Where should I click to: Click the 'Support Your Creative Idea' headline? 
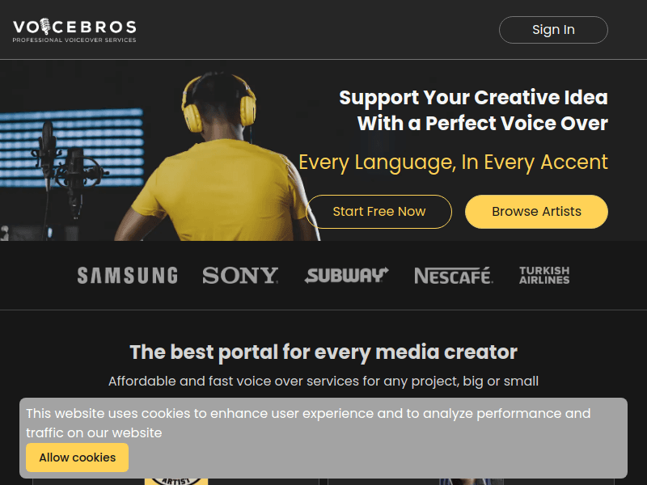coord(473,110)
